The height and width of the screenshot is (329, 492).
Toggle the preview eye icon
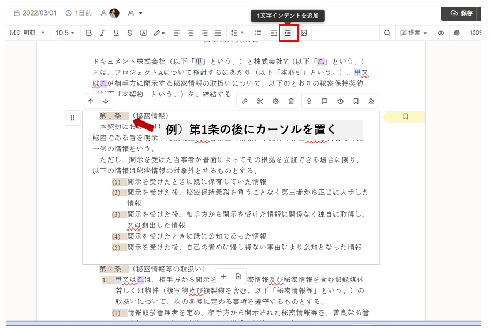point(441,33)
